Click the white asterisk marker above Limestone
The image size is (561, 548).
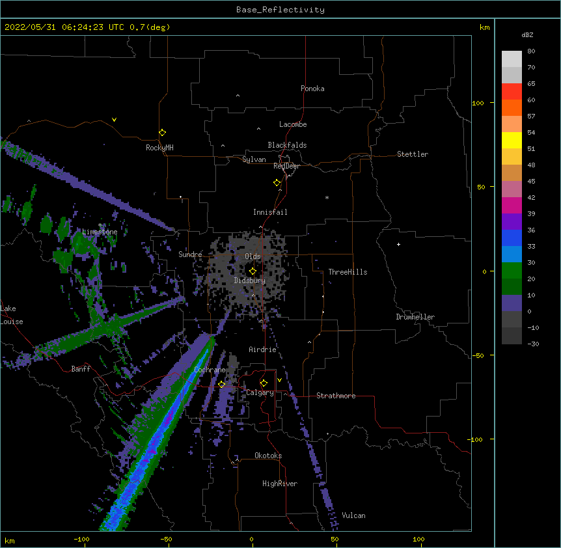tap(100, 225)
